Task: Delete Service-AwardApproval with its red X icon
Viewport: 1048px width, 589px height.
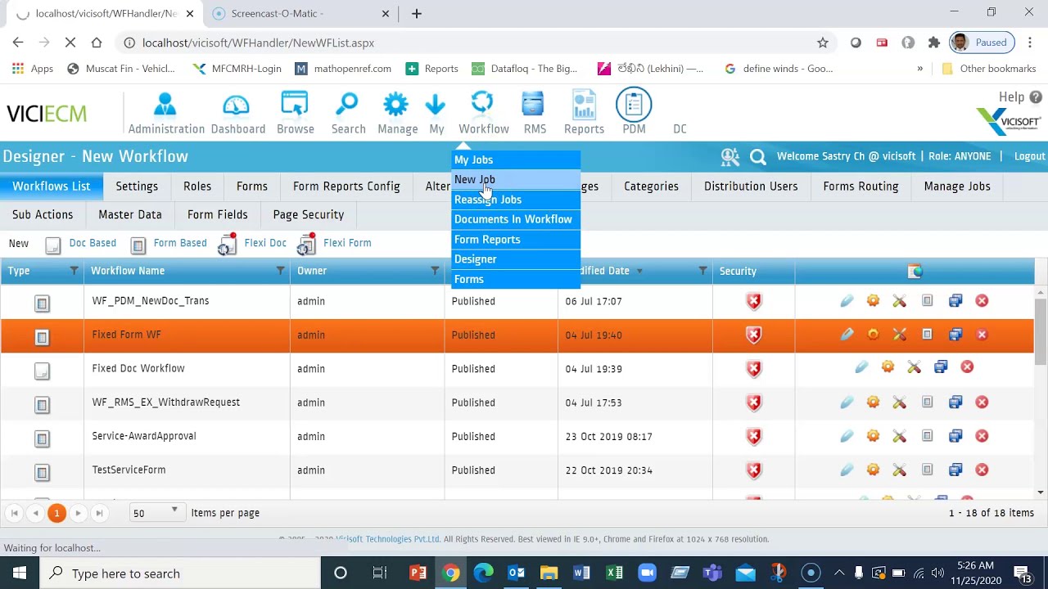Action: 982,436
